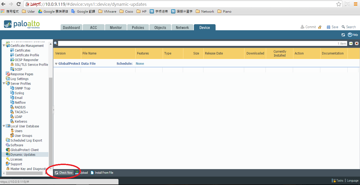Viewport: 360px width, 185px height.
Task: Open Chrome menu hamburger icon
Action: pyautogui.click(x=356, y=4)
